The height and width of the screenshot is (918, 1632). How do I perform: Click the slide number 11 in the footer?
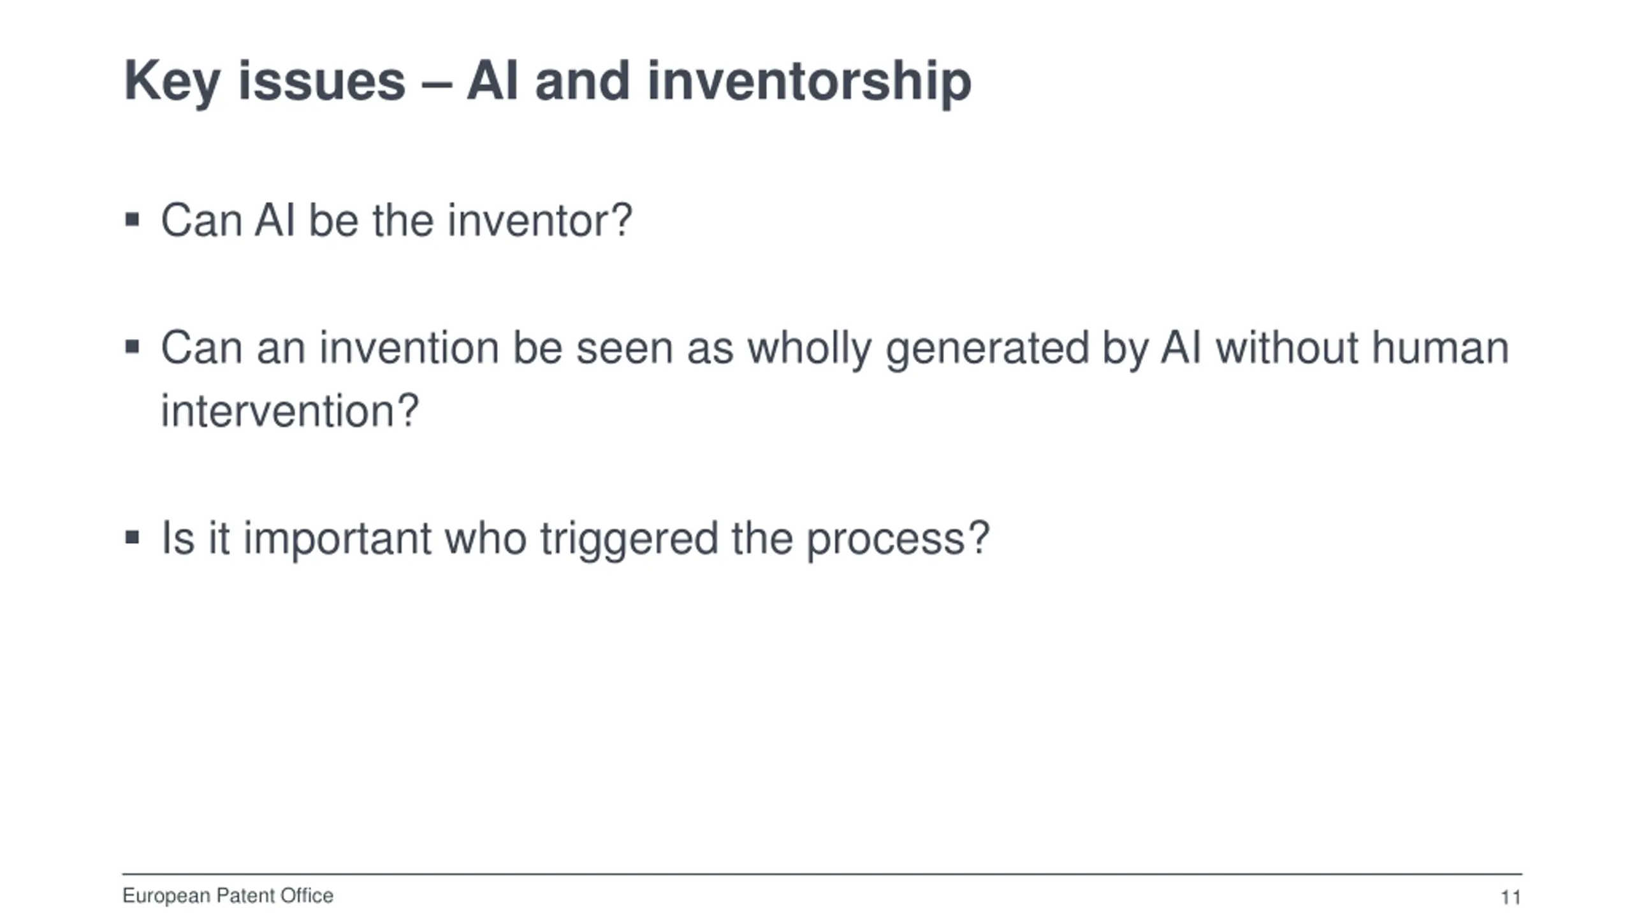click(1511, 898)
